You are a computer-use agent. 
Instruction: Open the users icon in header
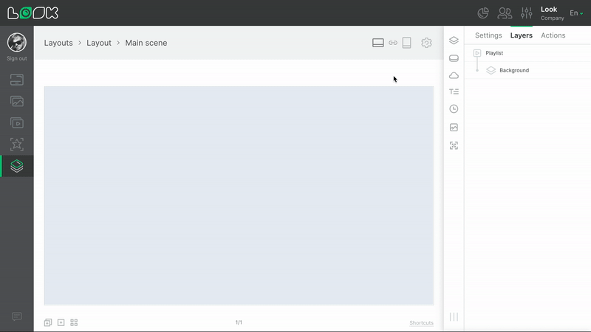click(x=505, y=13)
